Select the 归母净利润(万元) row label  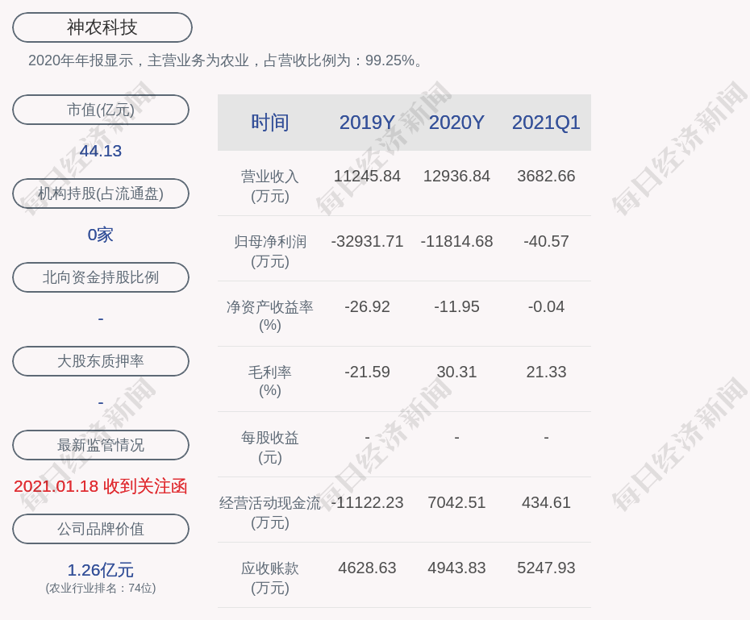tap(270, 251)
